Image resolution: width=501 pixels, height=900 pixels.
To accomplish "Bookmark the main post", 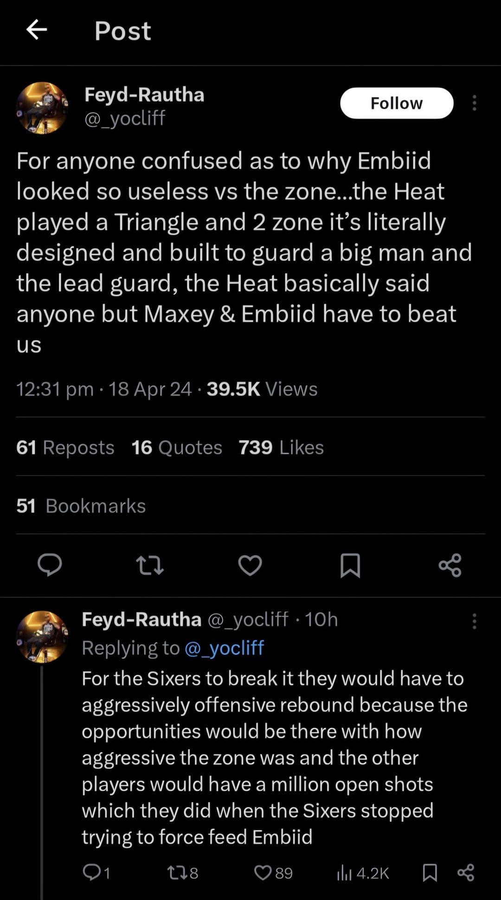I will click(x=350, y=565).
